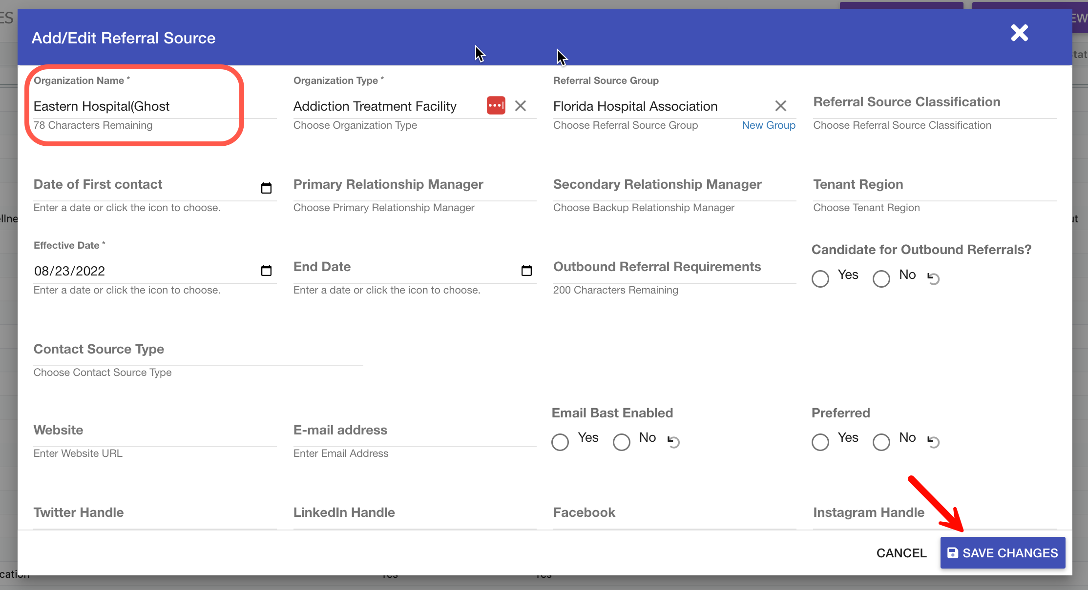Viewport: 1088px width, 590px height.
Task: Select No for Email Bast Enabled
Action: click(x=622, y=442)
